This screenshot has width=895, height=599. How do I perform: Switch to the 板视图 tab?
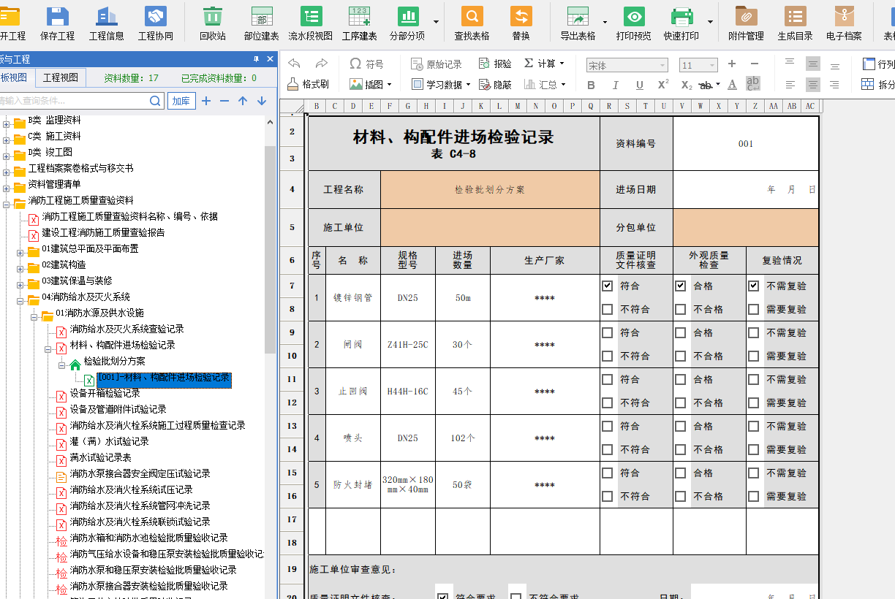(x=15, y=77)
